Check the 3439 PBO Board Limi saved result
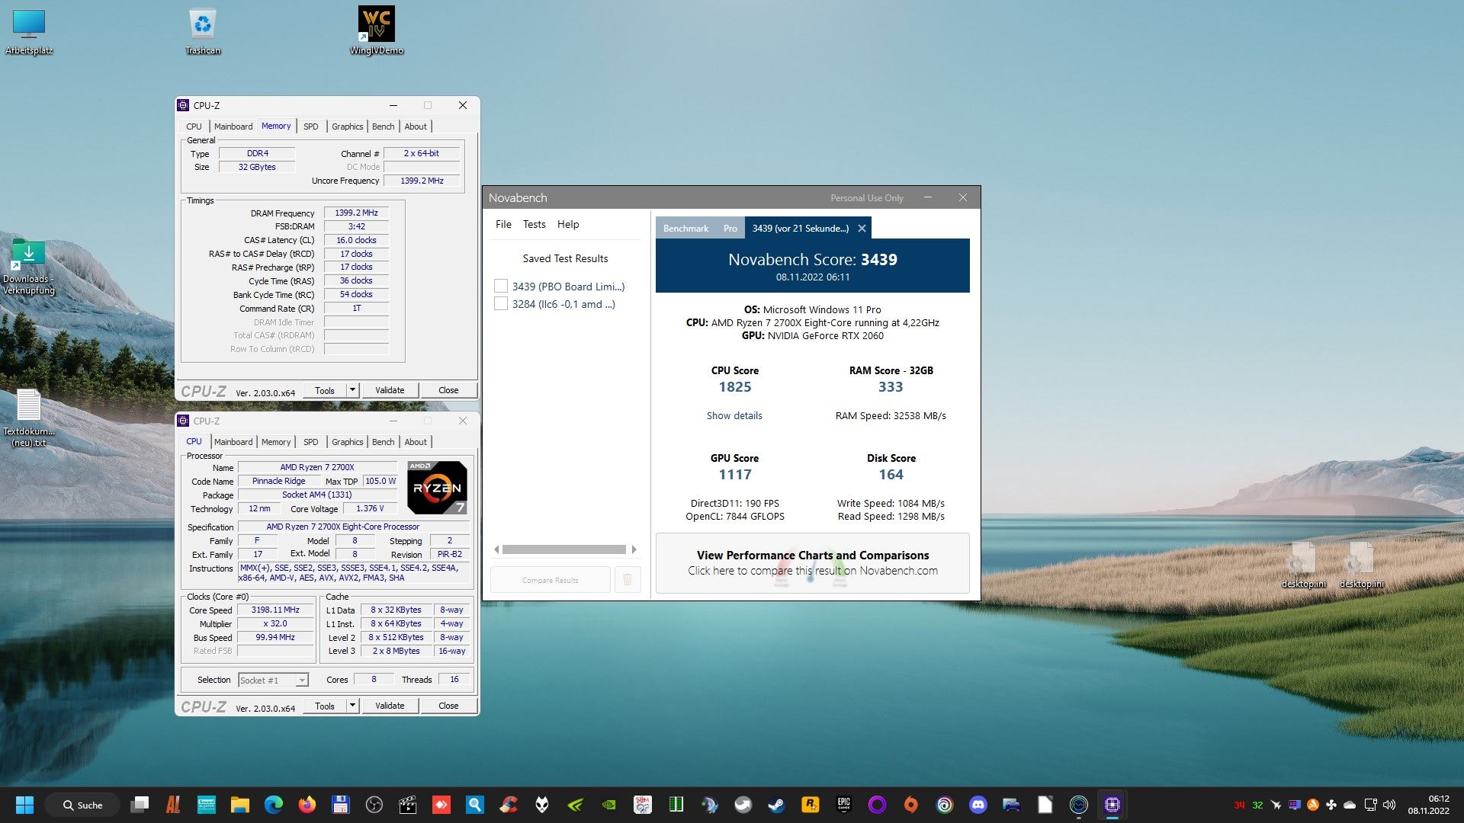Image resolution: width=1464 pixels, height=823 pixels. [501, 287]
